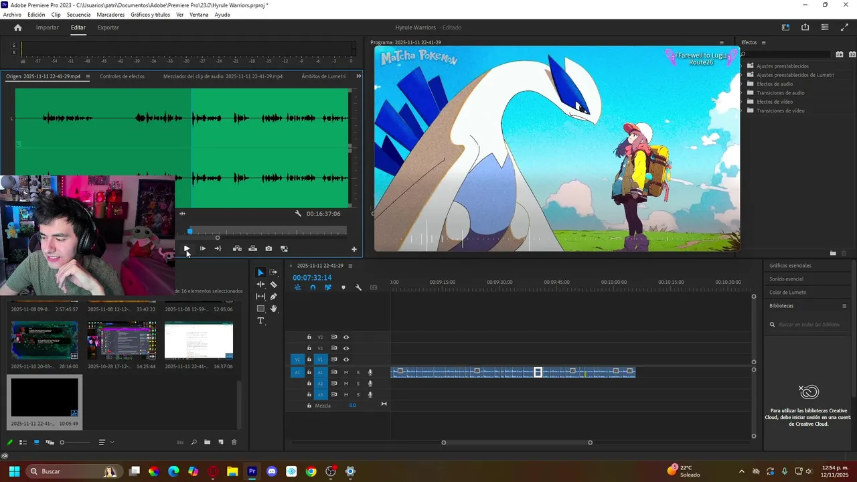Show more Source panel tabs chevron
857x482 pixels.
(x=358, y=76)
